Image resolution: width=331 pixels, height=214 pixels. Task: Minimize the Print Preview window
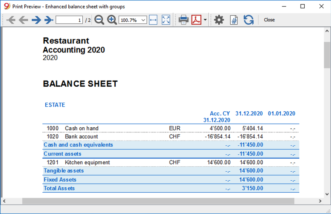(284, 6)
